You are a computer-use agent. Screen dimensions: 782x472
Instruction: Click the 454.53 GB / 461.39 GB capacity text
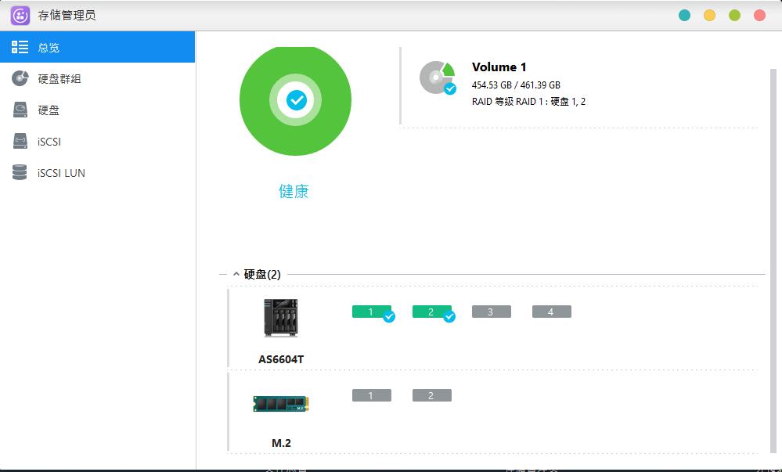point(516,85)
